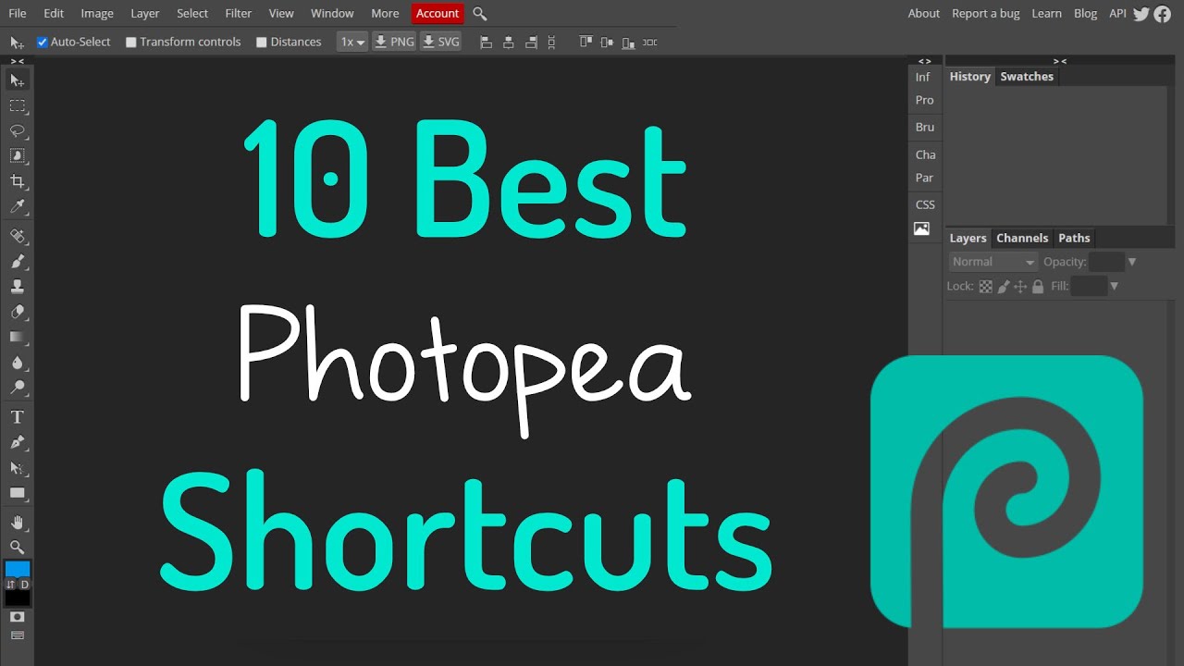The image size is (1184, 666).
Task: Select the Rectangle shape tool
Action: [17, 493]
